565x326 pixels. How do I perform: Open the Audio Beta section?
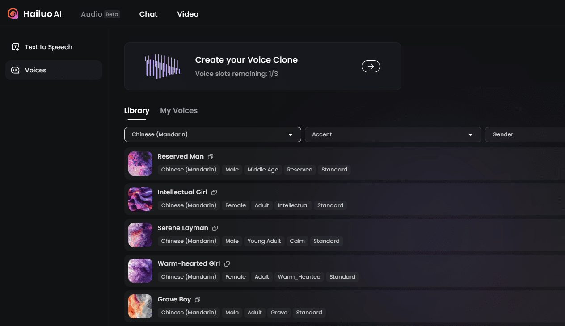point(100,14)
